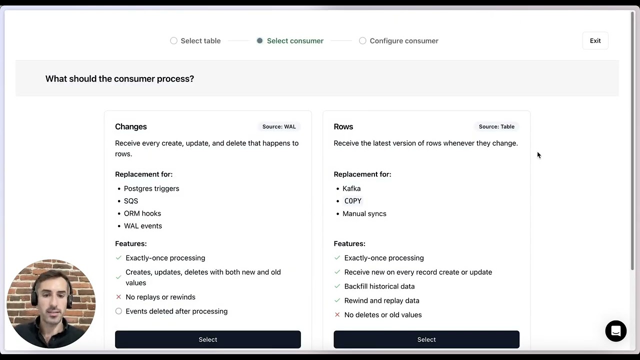Click checkmark beside Rewind and replay data

pos(337,300)
